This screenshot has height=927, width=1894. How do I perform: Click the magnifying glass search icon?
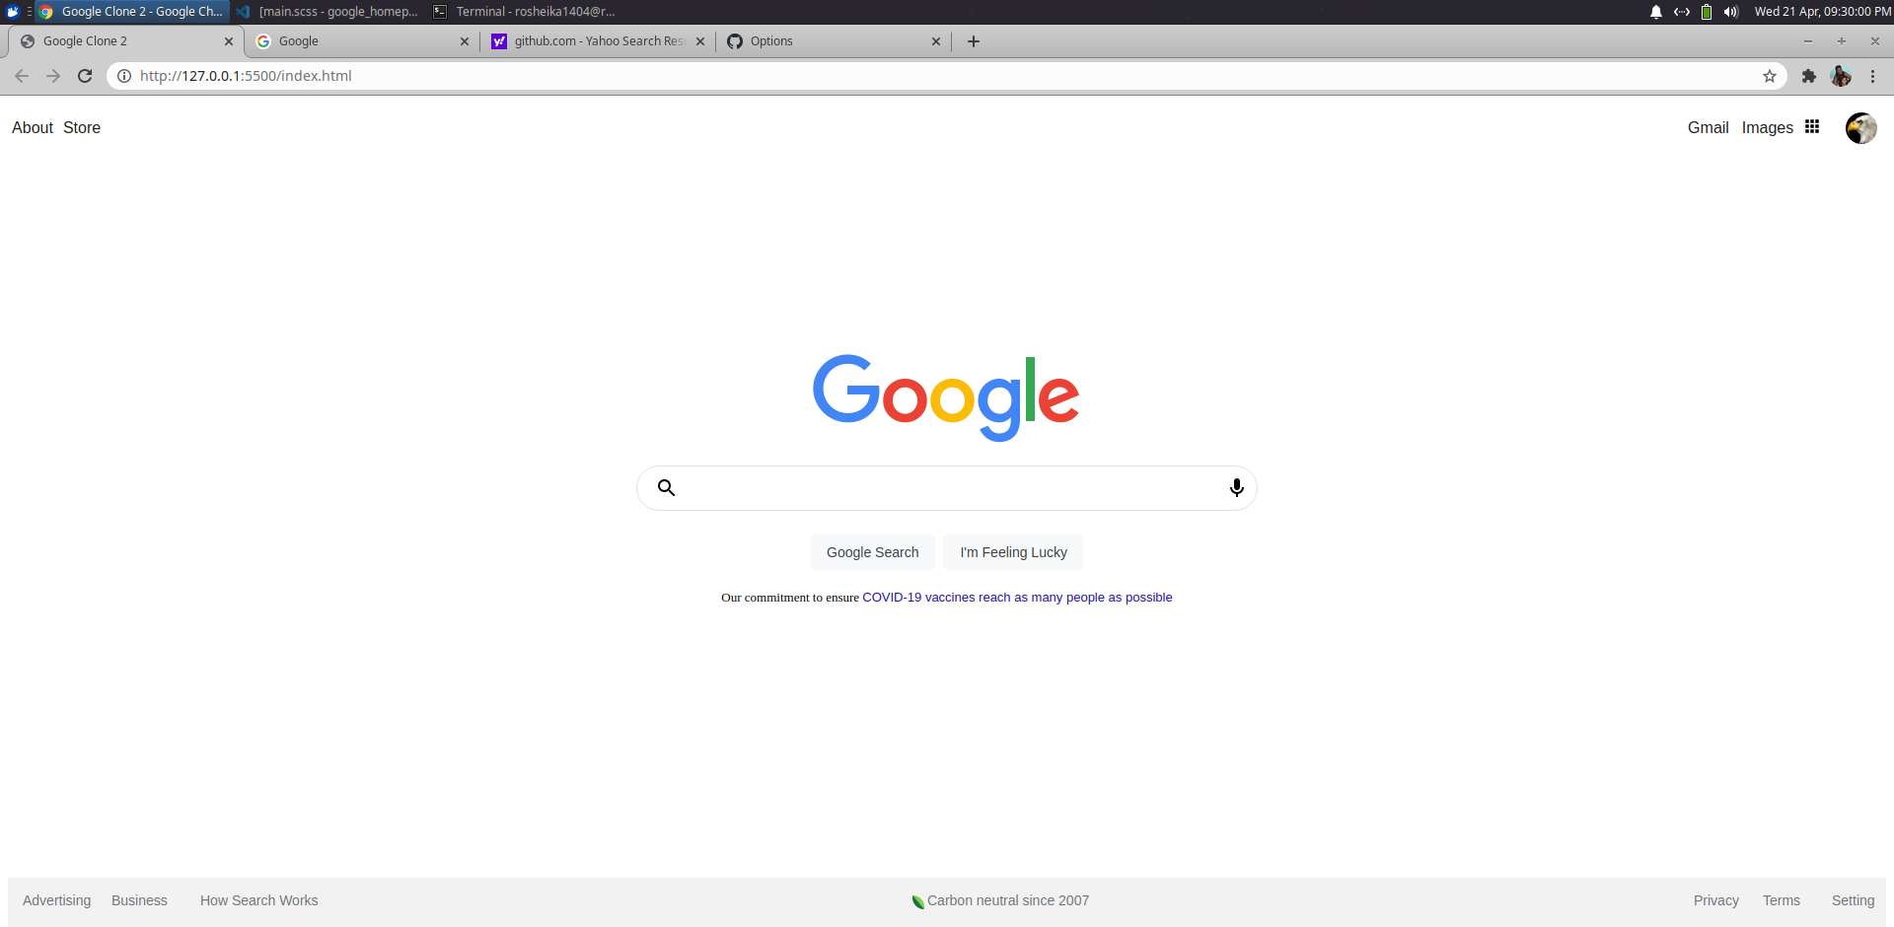click(667, 488)
